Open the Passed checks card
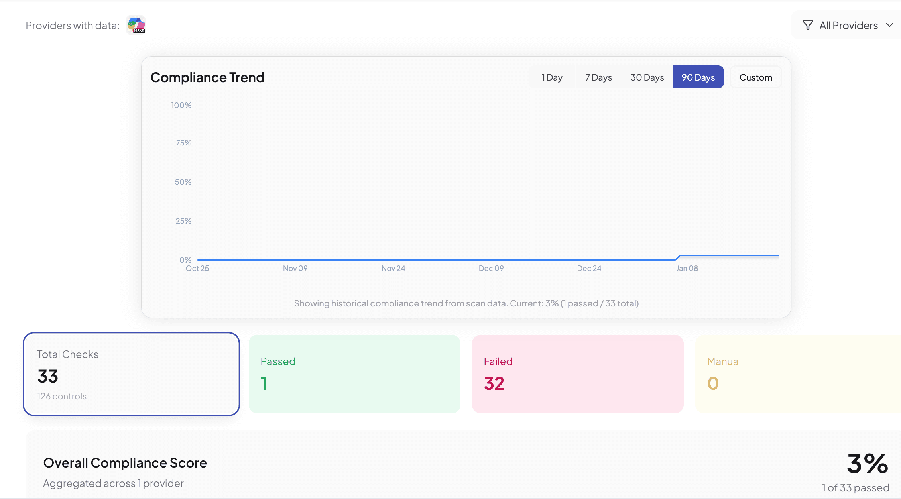 pyautogui.click(x=354, y=374)
